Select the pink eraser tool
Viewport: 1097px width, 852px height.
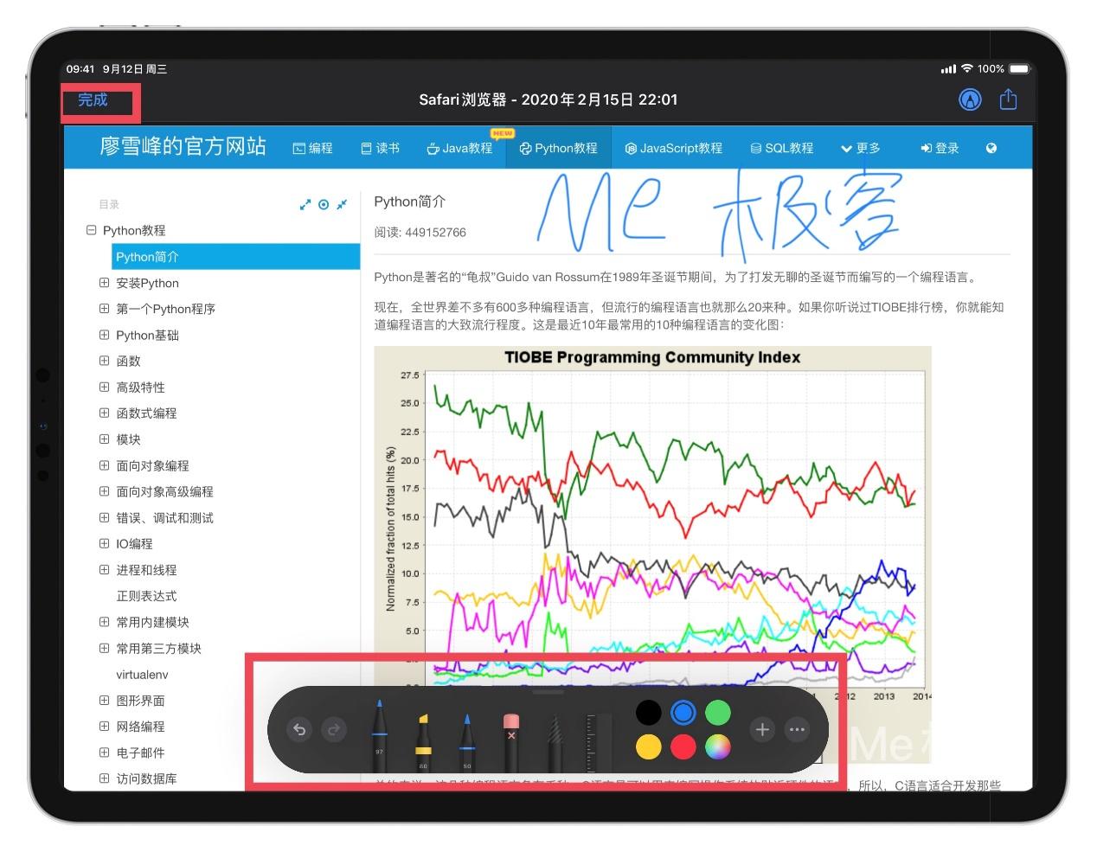coord(510,742)
